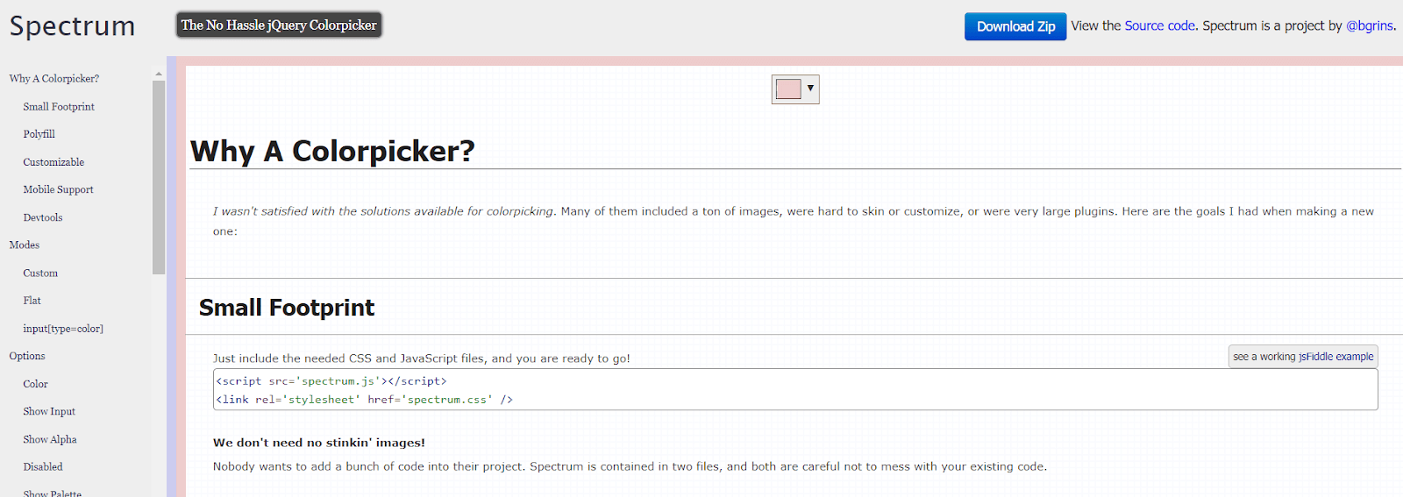Go to Why A Colorpicker? sidebar item

(54, 79)
